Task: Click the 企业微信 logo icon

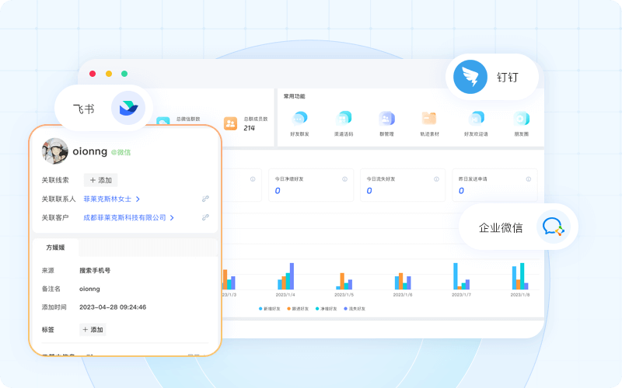Action: point(553,227)
